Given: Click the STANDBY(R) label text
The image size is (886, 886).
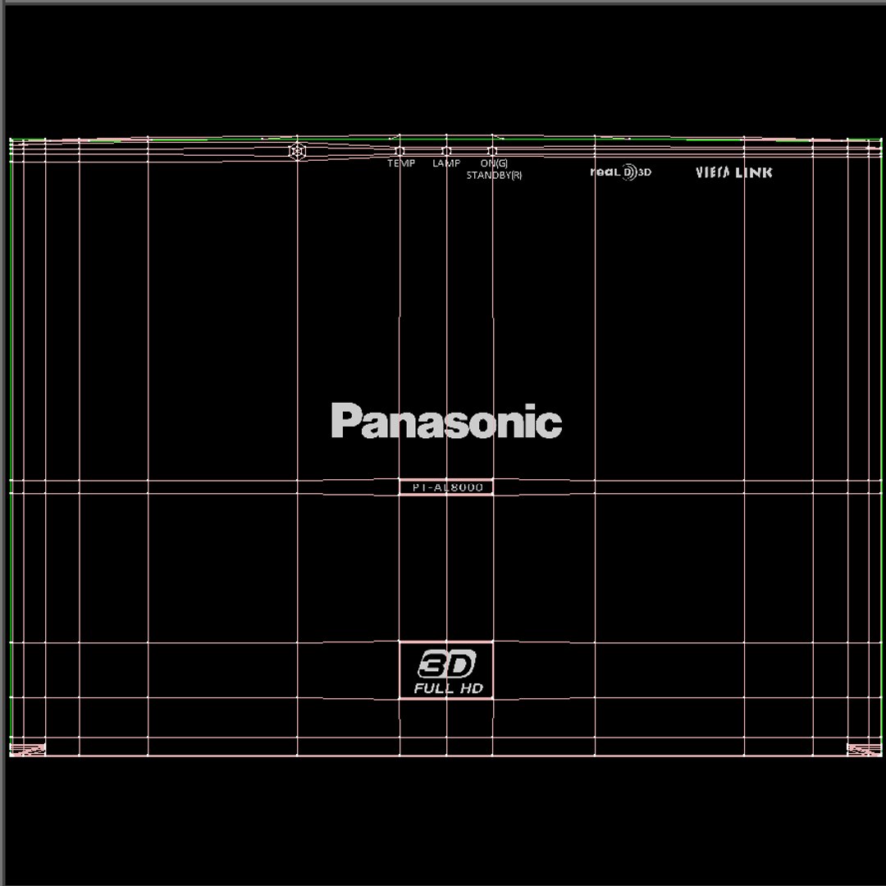Looking at the screenshot, I should point(494,176).
